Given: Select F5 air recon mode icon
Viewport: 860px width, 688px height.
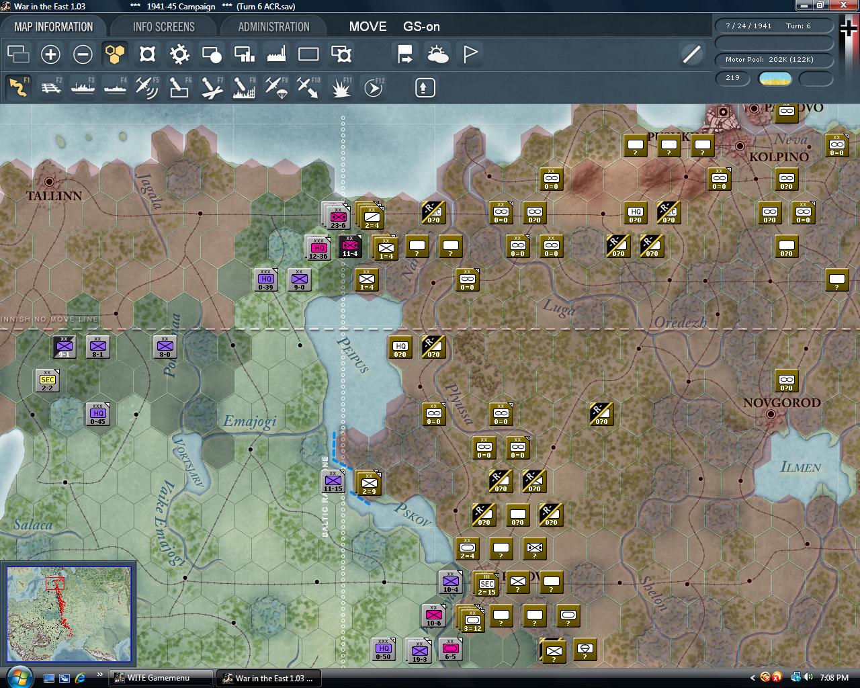Looking at the screenshot, I should pyautogui.click(x=147, y=87).
